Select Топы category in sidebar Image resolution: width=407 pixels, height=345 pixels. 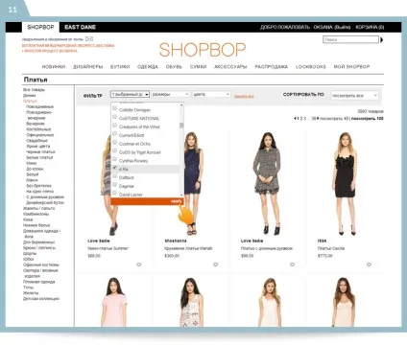28,287
